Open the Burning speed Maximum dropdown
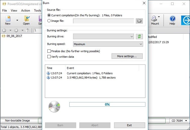Viewport: 190px width, 130px height. click(108, 44)
